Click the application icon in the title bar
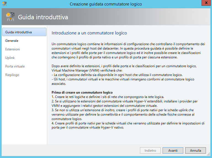The height and width of the screenshot is (158, 212). (4, 4)
